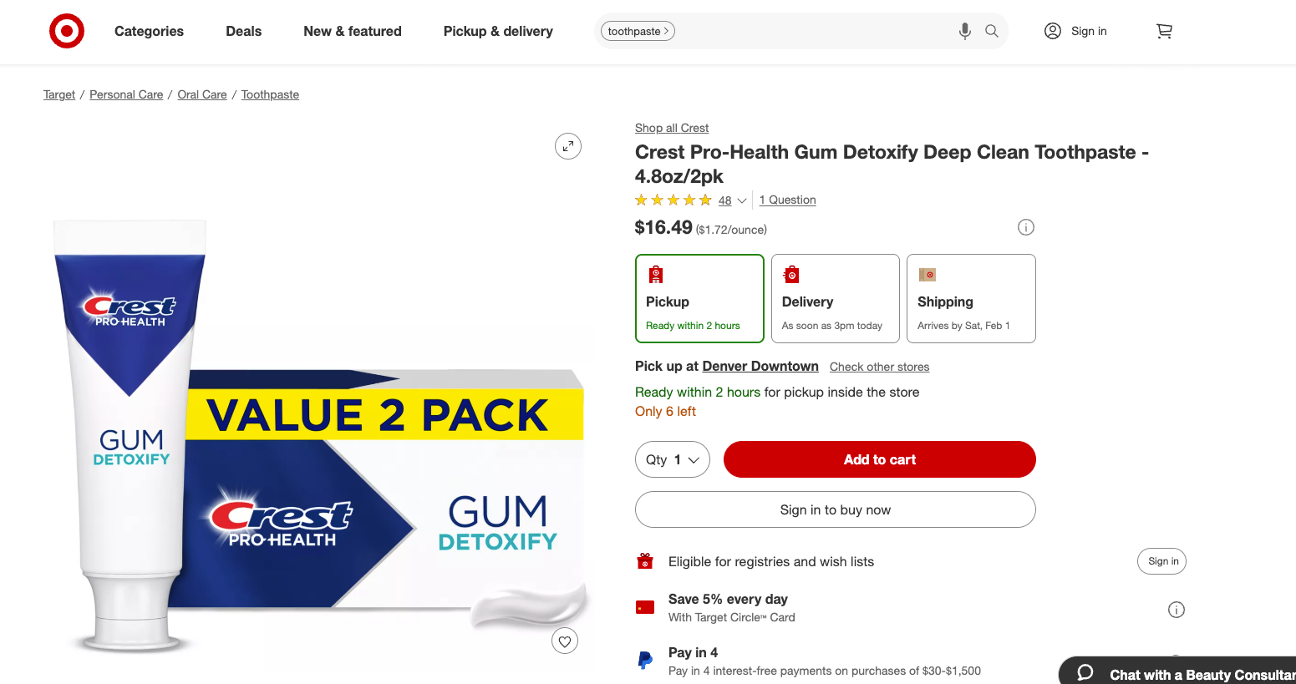Open the toothpaste search chip
This screenshot has width=1296, height=684.
[x=638, y=31]
